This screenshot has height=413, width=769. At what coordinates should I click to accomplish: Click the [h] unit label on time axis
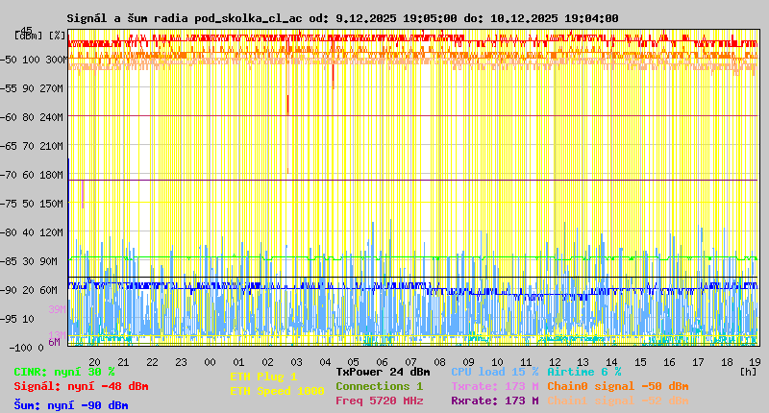coord(749,372)
